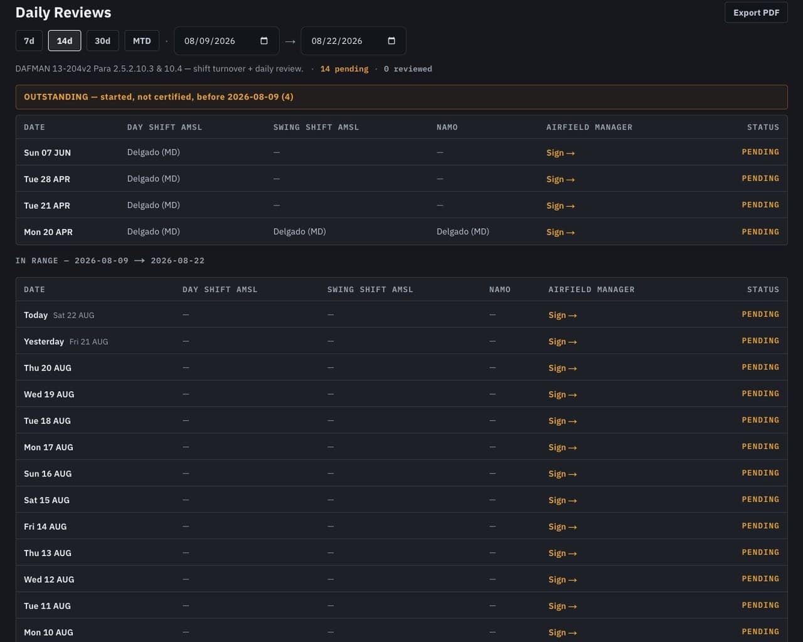Sign the Tue 28 APR review

pos(560,179)
